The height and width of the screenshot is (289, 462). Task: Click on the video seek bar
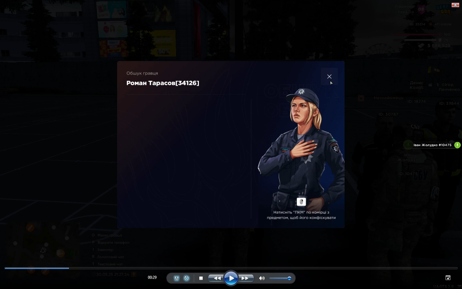point(231,268)
